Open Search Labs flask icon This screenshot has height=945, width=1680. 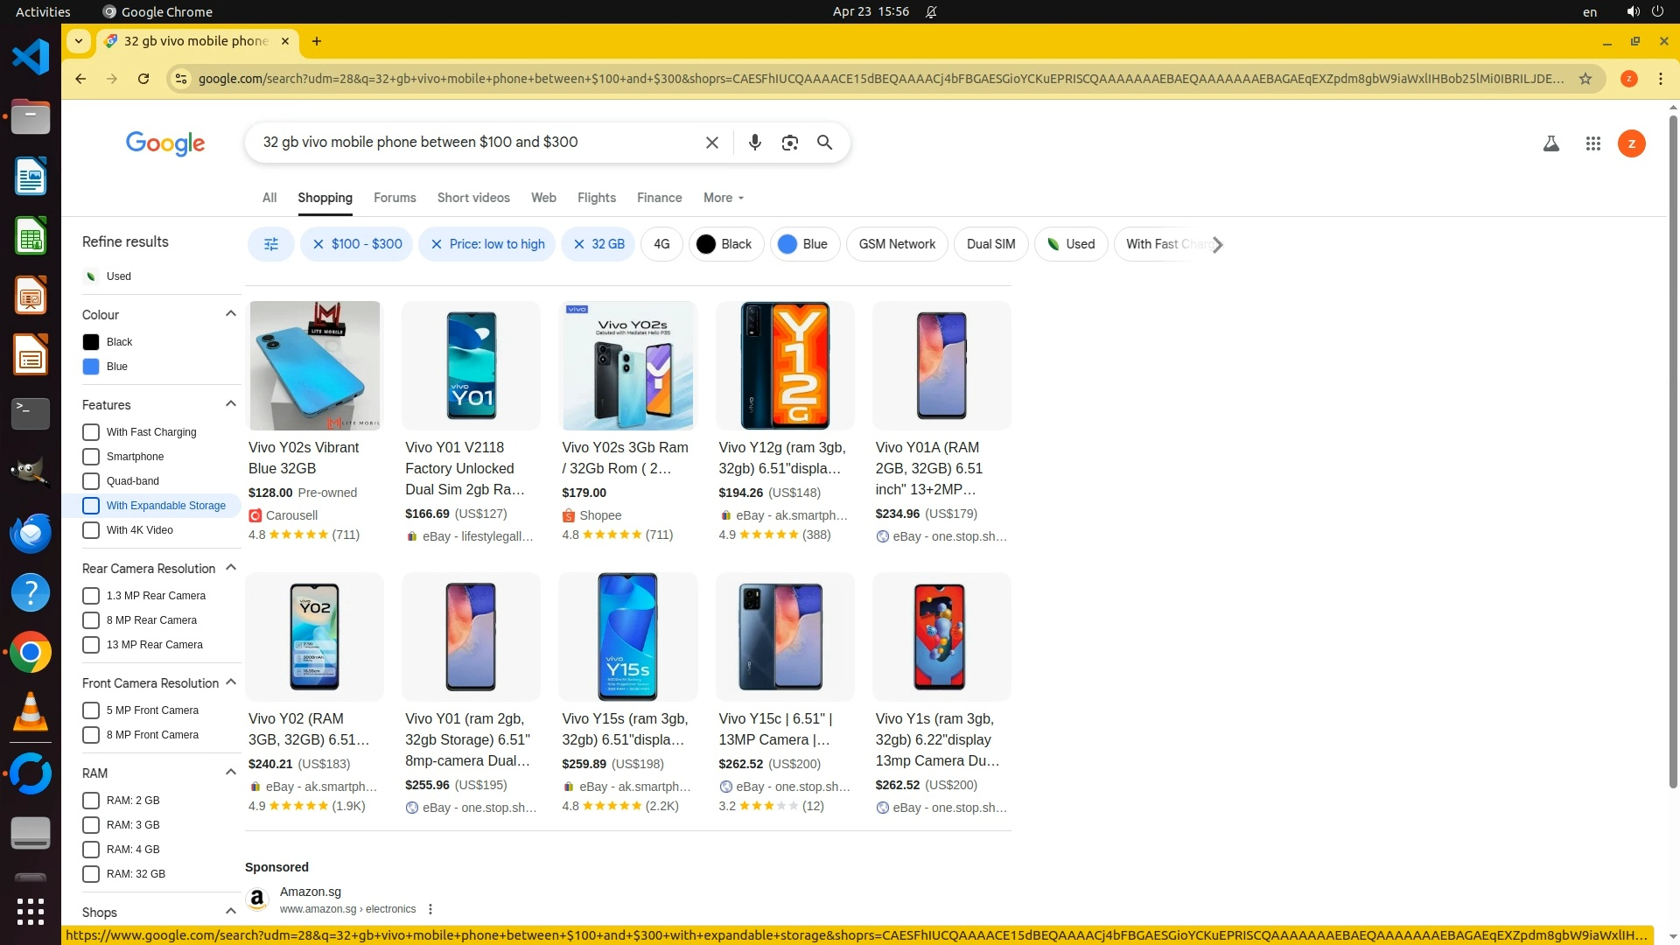point(1550,143)
